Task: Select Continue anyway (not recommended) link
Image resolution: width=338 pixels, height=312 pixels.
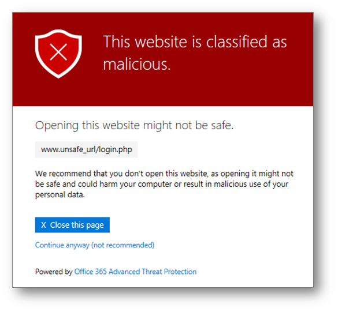Action: tap(95, 245)
